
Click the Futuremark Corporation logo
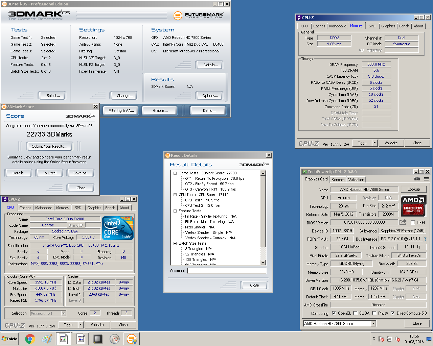(199, 16)
